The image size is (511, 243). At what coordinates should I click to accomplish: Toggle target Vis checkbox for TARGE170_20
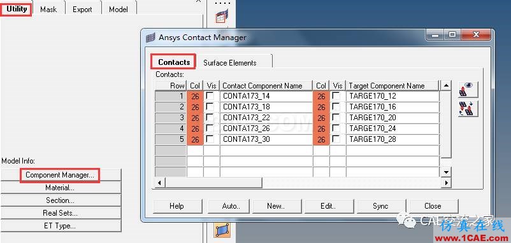tap(336, 118)
